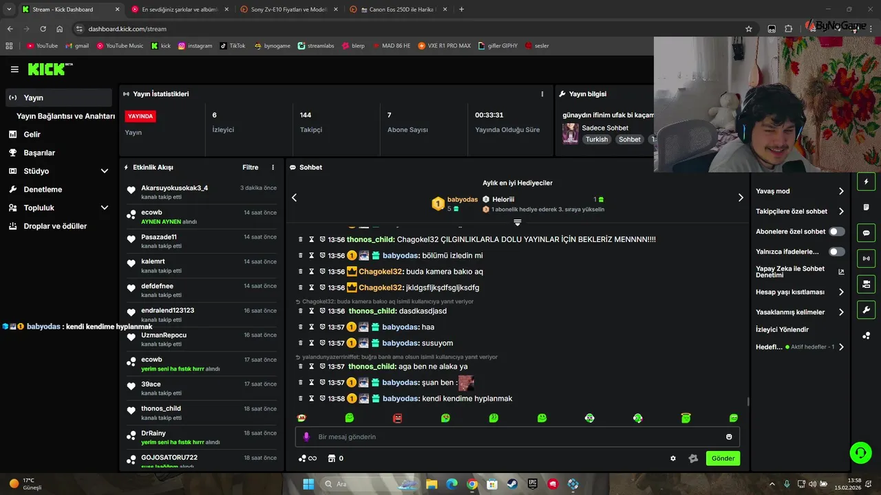Toggle the chat bubble panel icon in right sidebar
This screenshot has height=495, width=881.
866,233
